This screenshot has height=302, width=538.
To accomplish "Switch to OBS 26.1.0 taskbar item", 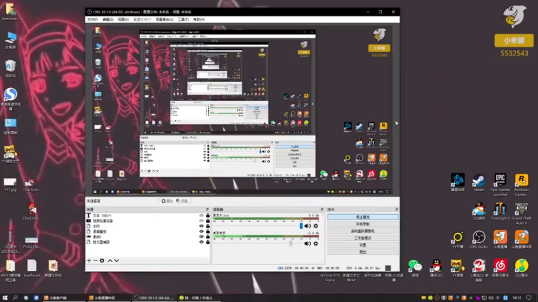I will (x=154, y=298).
